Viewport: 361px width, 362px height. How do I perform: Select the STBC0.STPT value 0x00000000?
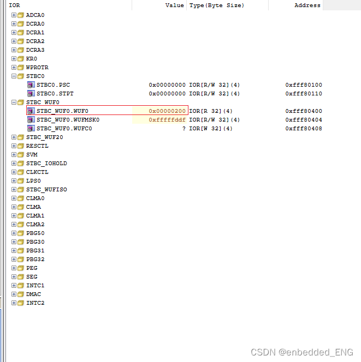click(167, 94)
